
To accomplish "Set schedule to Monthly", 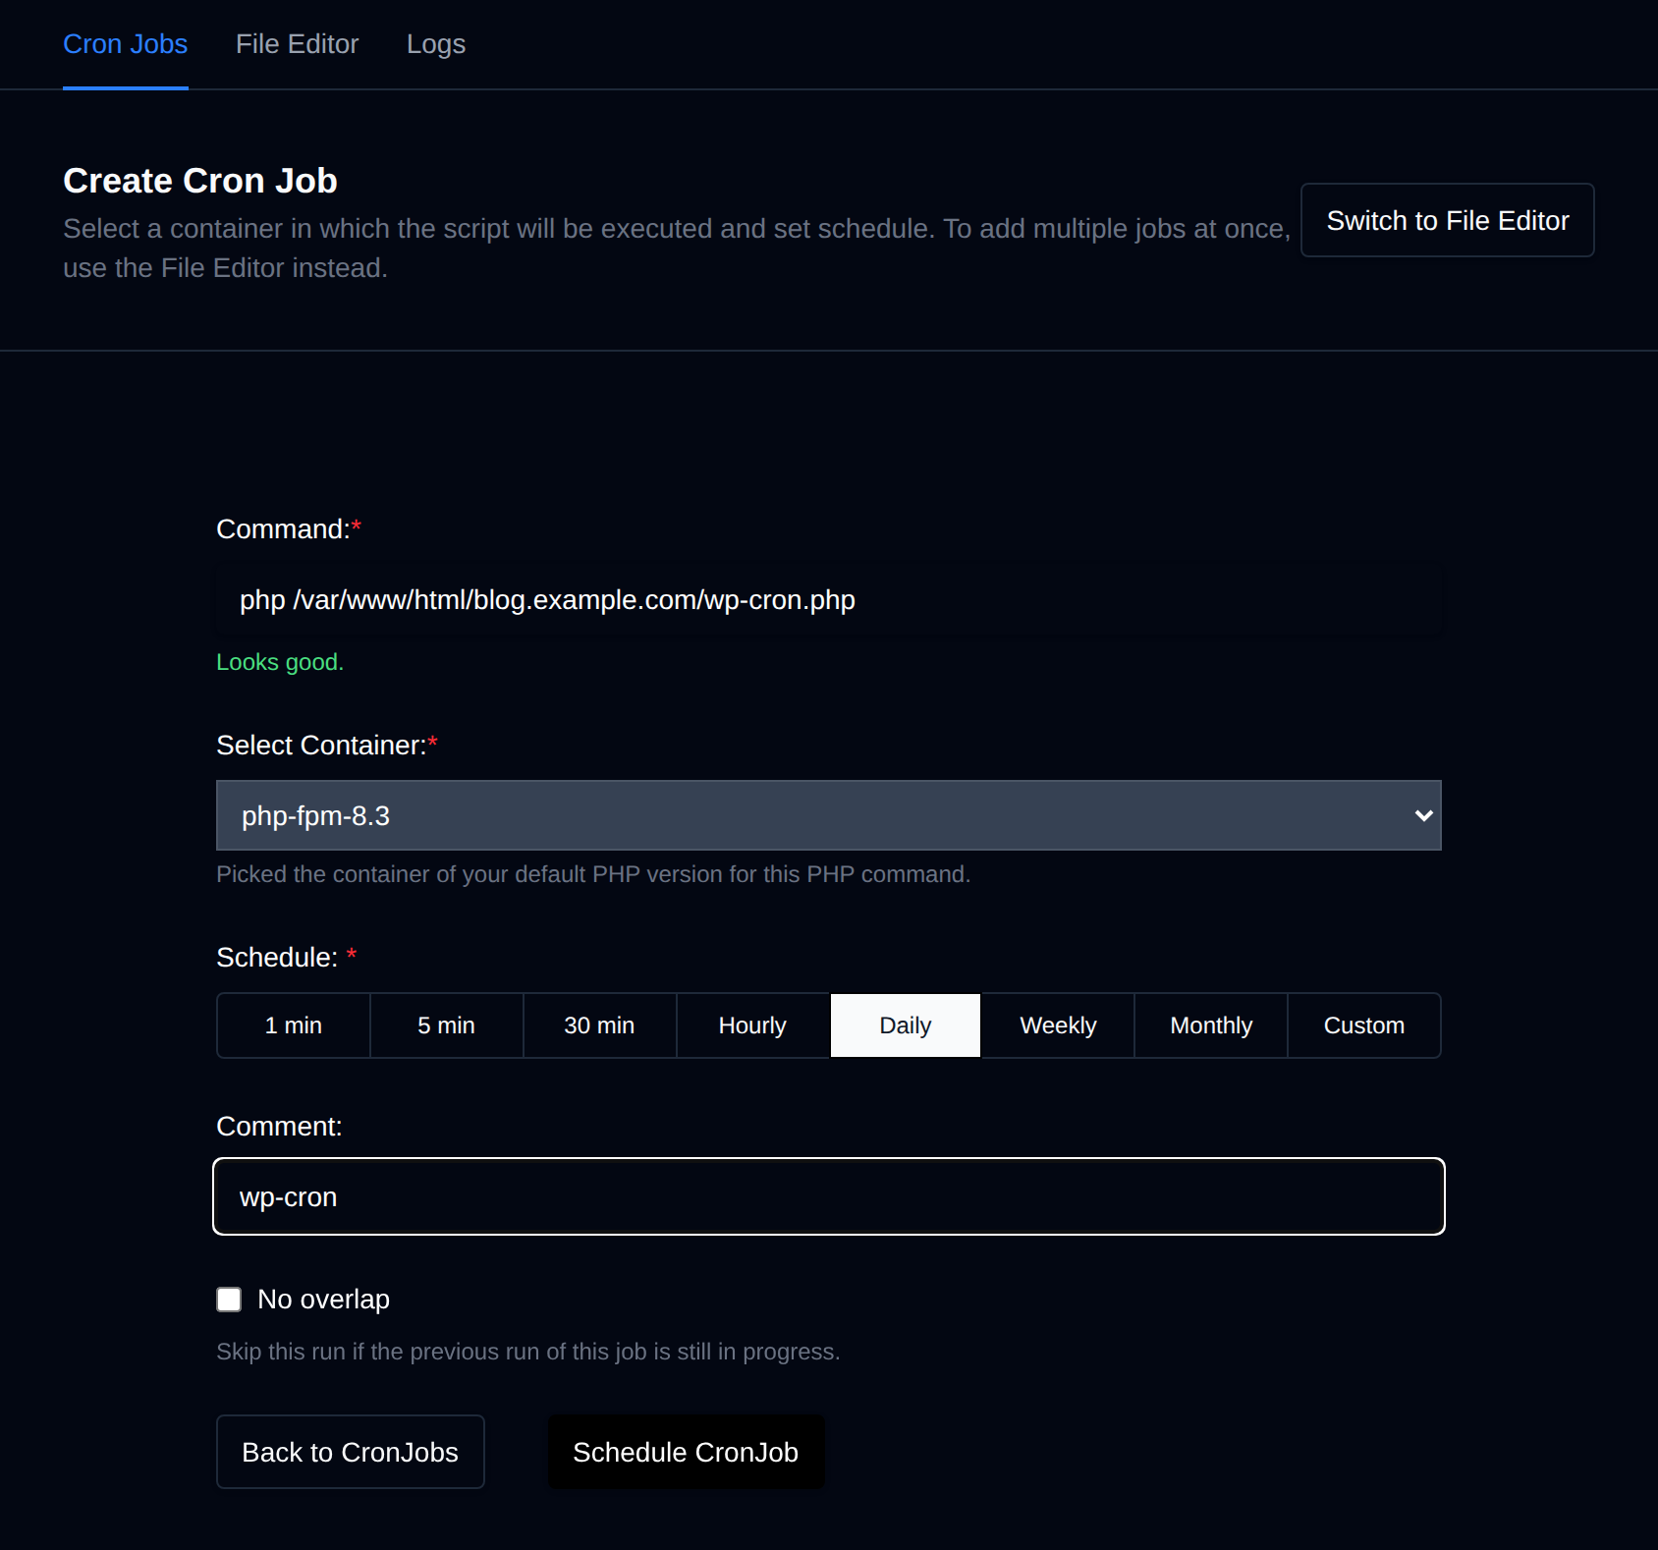I will point(1211,1025).
